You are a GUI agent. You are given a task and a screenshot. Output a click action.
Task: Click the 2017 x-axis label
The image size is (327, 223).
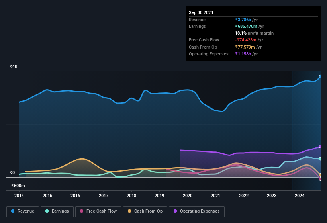coord(104,196)
